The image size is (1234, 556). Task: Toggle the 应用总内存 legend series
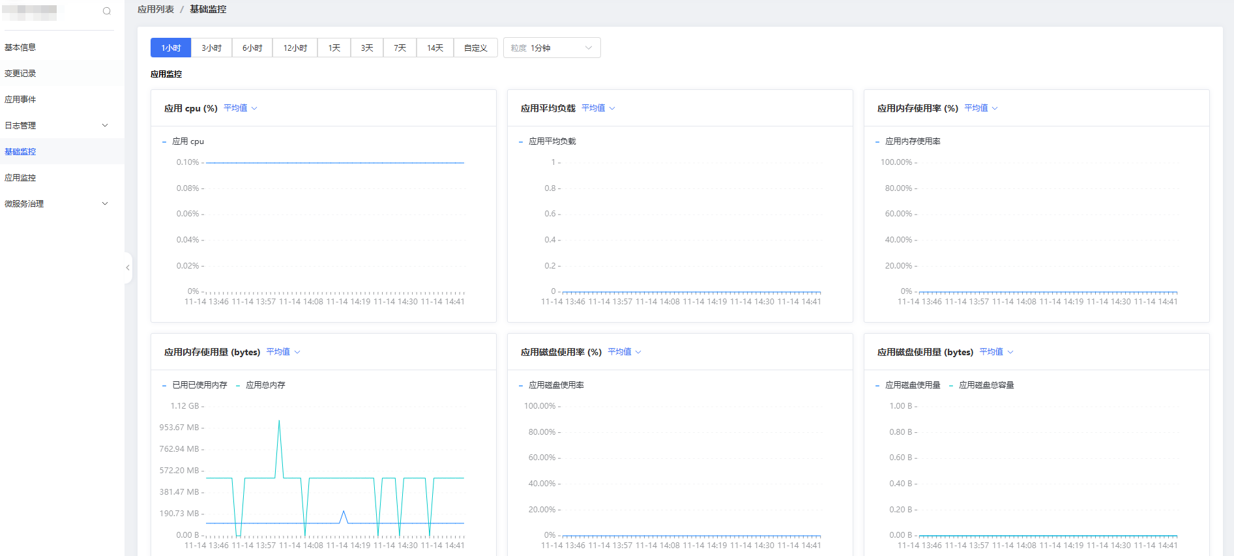(x=265, y=385)
